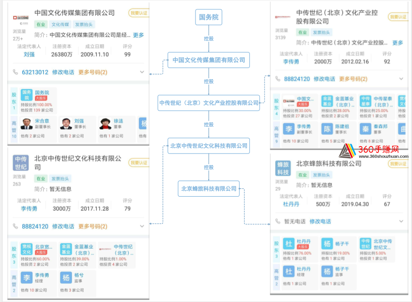
Task: Open 李传勇 副董事长 avatar icon
Action: tap(289, 129)
